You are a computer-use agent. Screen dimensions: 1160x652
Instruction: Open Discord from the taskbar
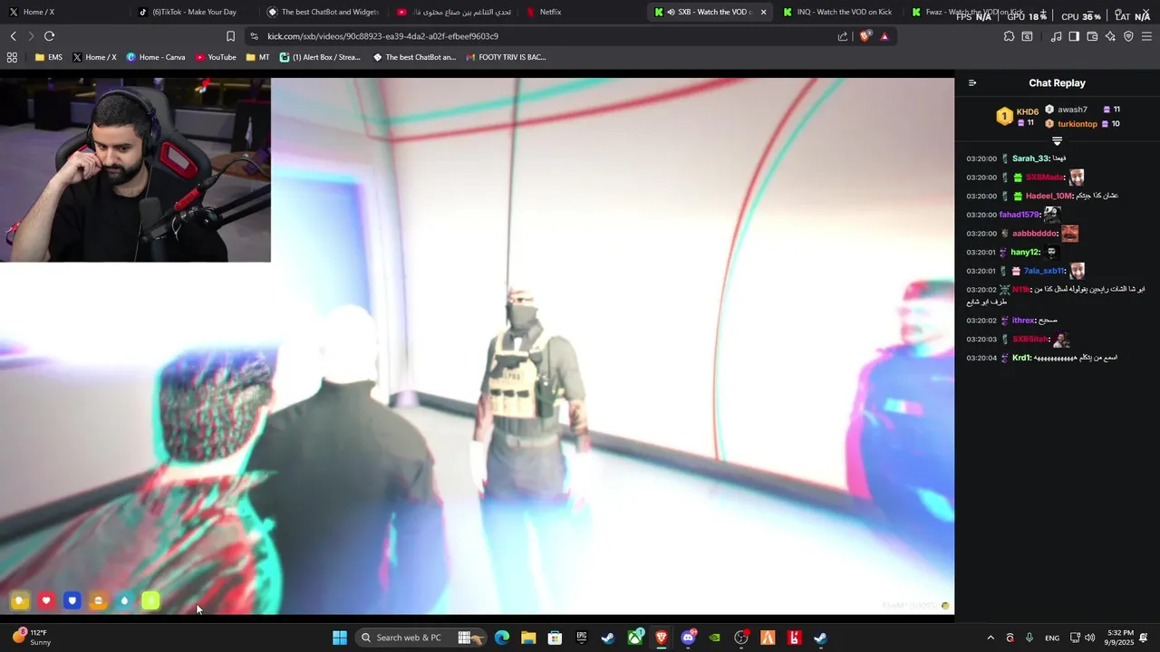coord(688,638)
